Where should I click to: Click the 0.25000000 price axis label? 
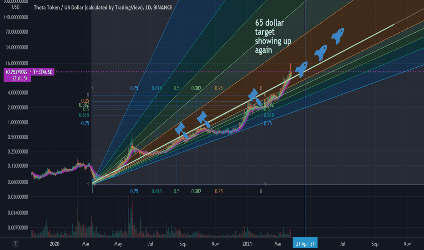coord(18,152)
